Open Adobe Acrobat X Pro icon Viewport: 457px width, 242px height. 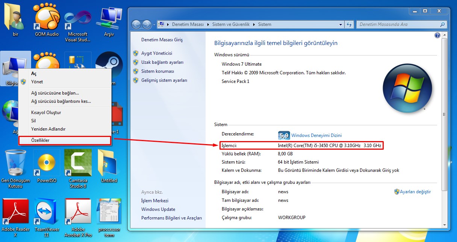78,212
